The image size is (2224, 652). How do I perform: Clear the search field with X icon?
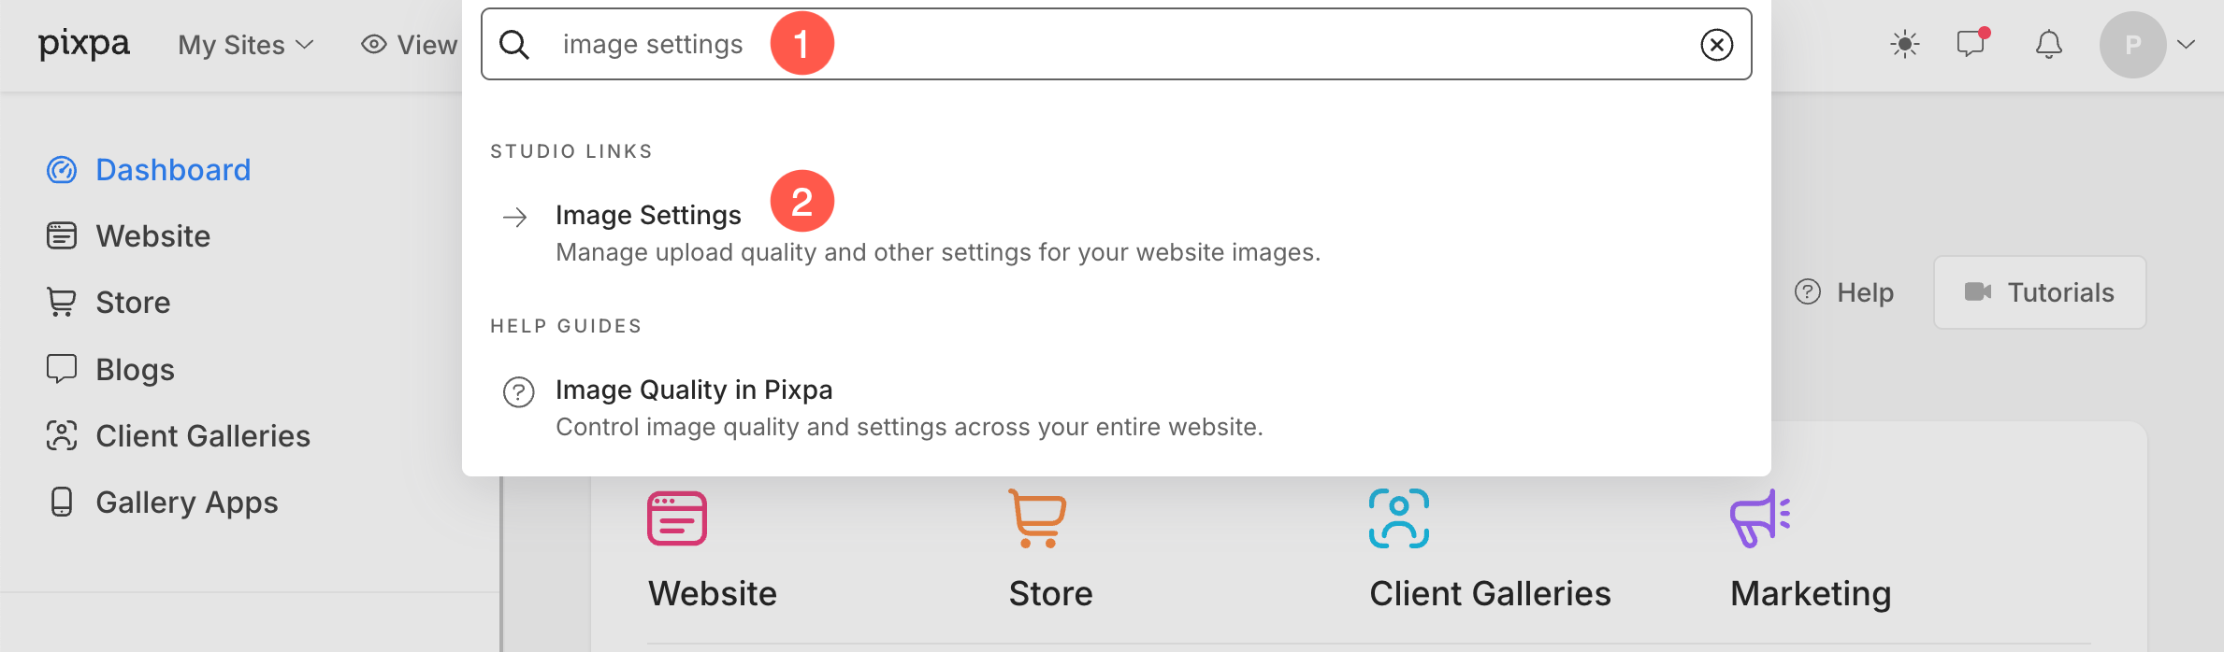tap(1716, 45)
